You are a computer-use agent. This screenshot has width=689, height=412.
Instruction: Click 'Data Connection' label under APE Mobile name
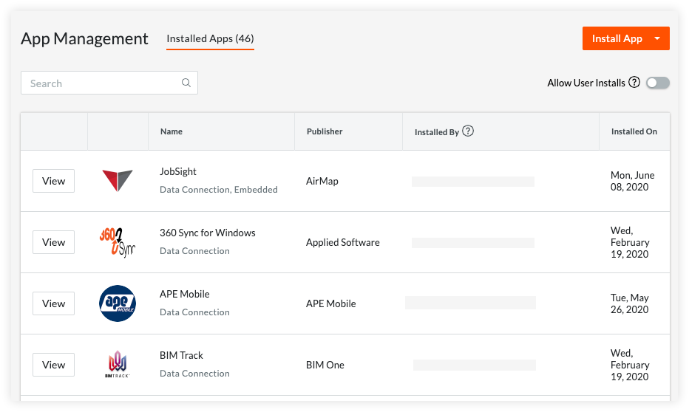click(194, 312)
